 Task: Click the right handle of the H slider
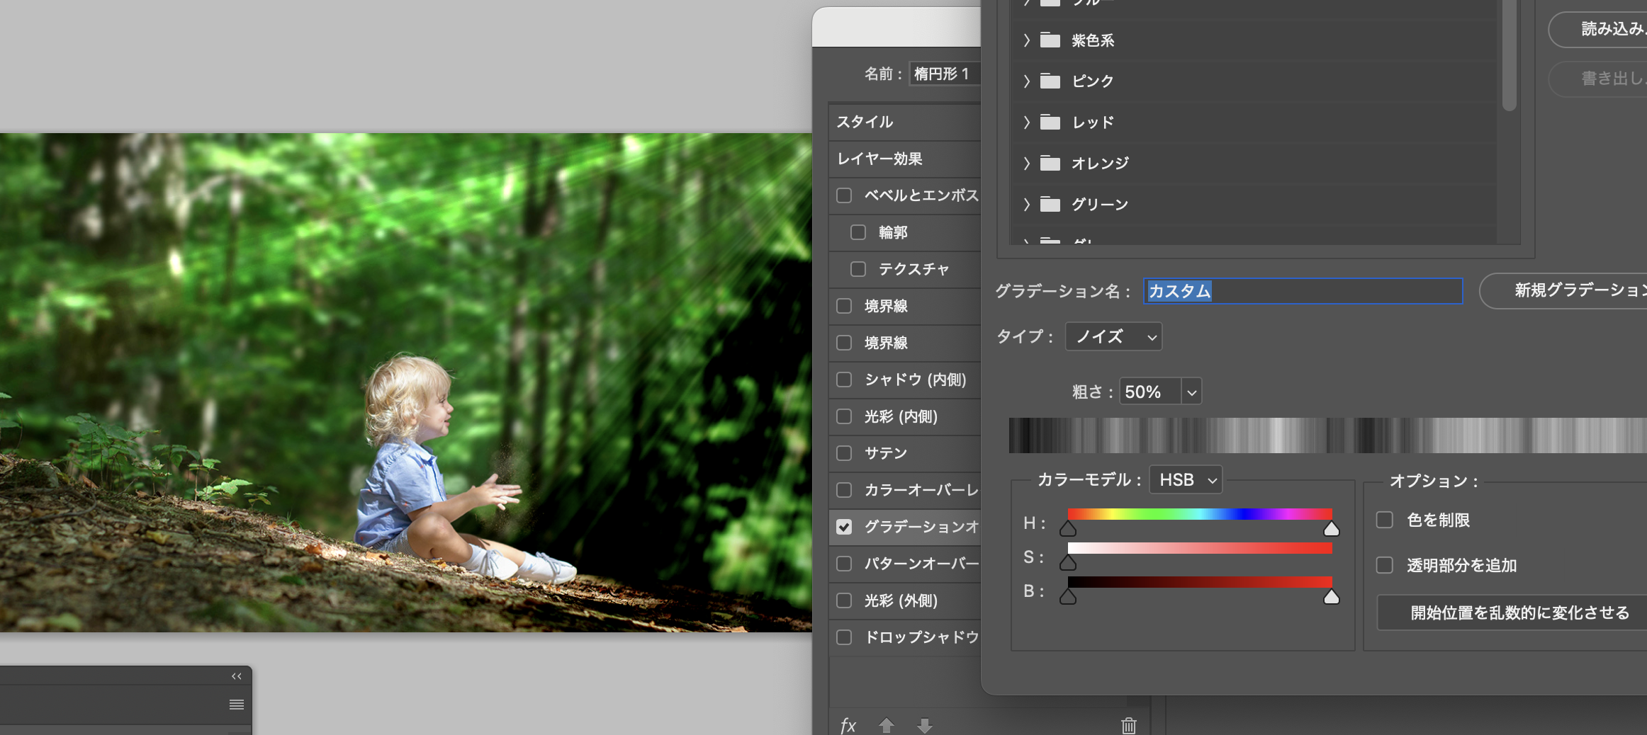pyautogui.click(x=1332, y=529)
